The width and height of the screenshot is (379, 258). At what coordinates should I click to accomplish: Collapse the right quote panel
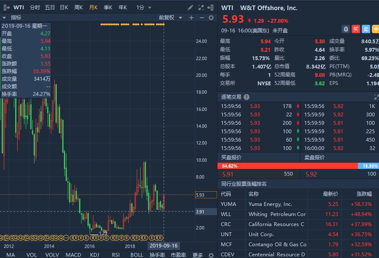(x=211, y=8)
